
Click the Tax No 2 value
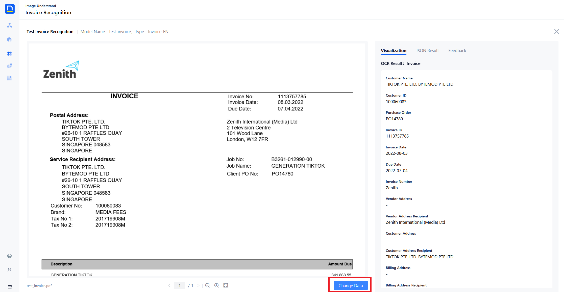[110, 225]
